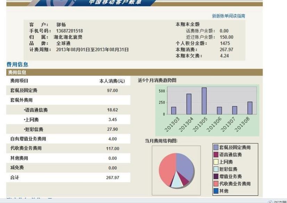Click the 话费账户余额 value 0.00
Image resolution: width=287 pixels, height=203 pixels.
pyautogui.click(x=224, y=31)
